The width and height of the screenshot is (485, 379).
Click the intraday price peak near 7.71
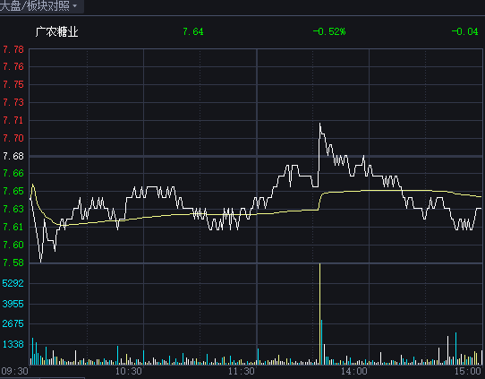pyautogui.click(x=319, y=124)
